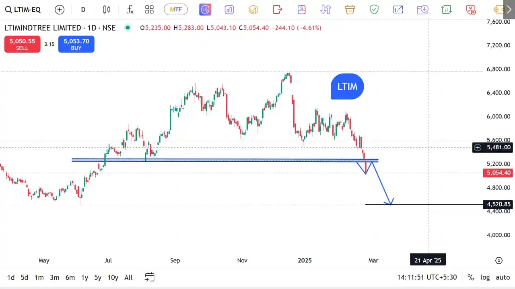Toggle logarithmic scale with the log button
Screen dimensions: 515x289
[x=485, y=277]
